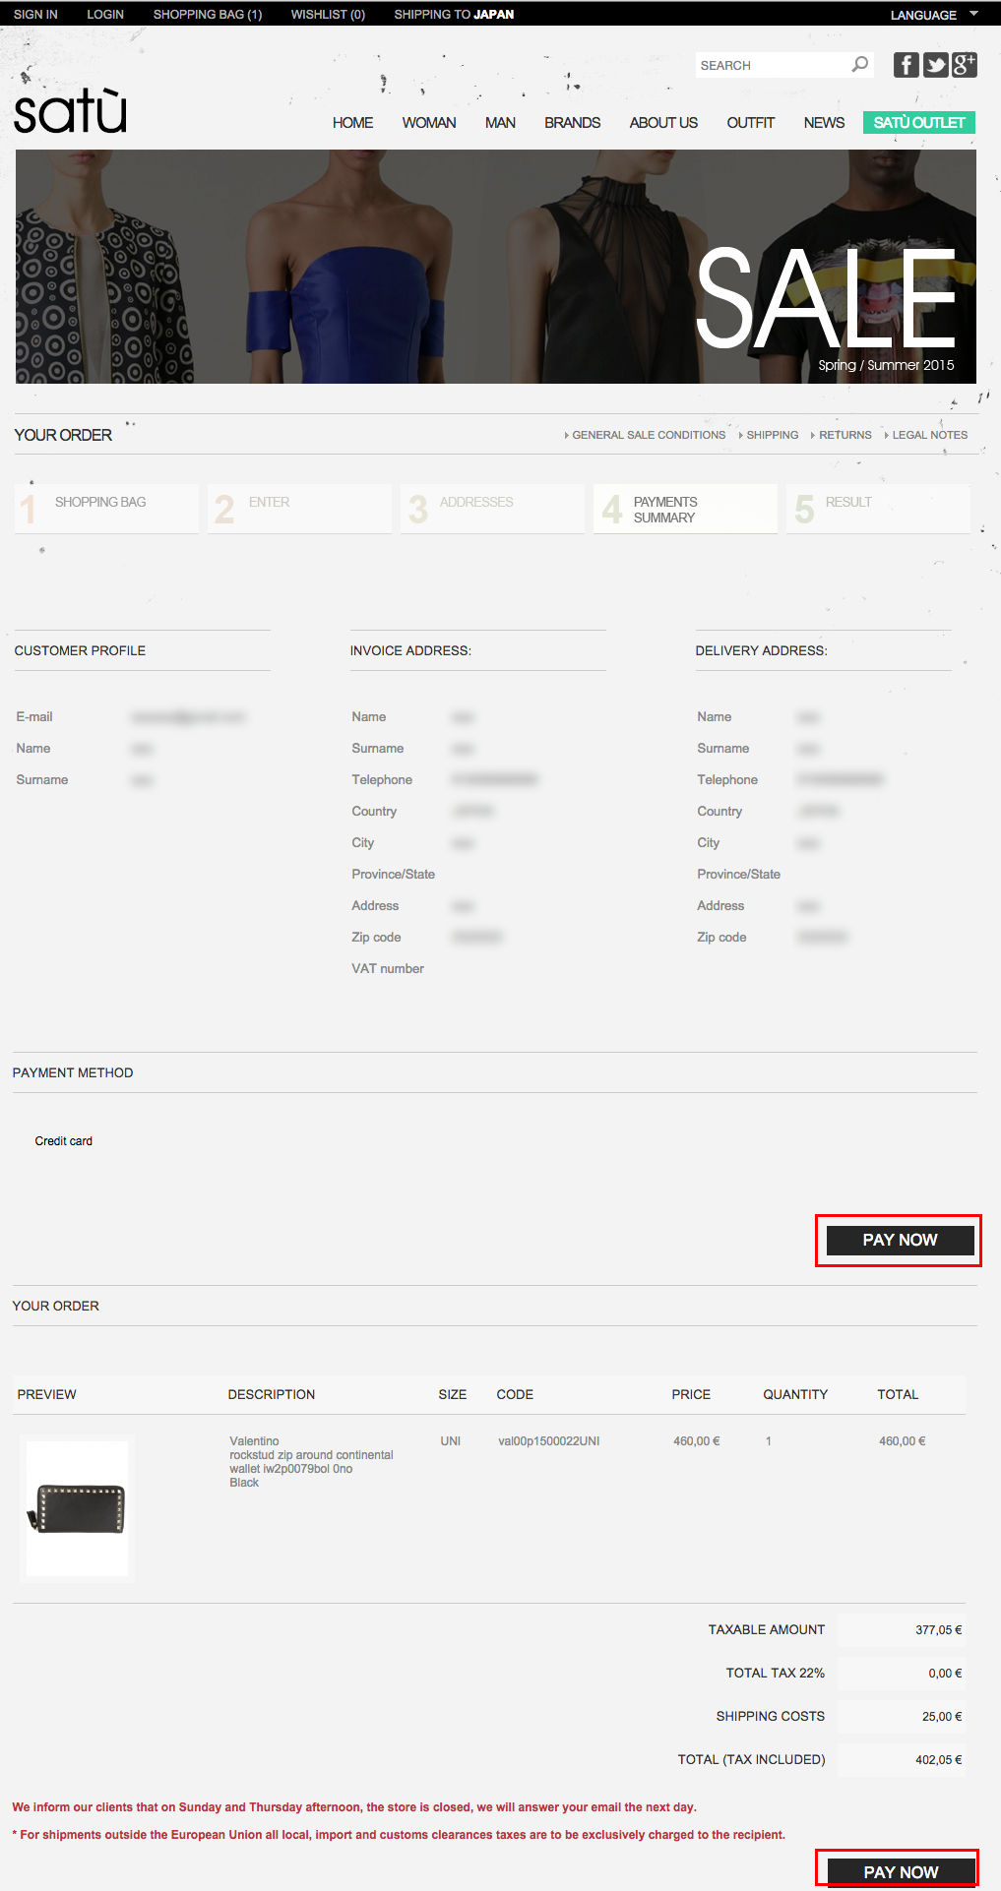The height and width of the screenshot is (1891, 1001).
Task: Open the Login link
Action: click(105, 15)
